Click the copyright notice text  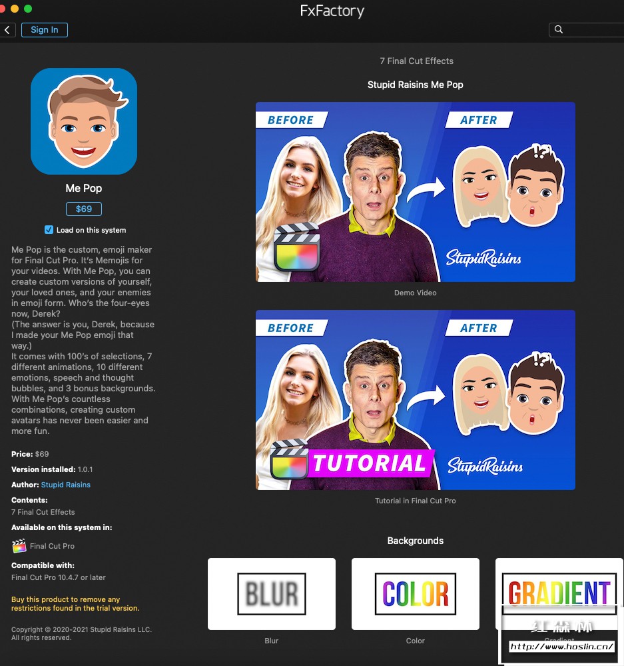(81, 633)
